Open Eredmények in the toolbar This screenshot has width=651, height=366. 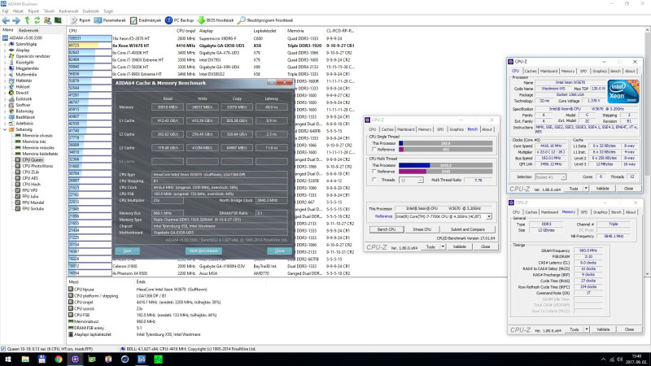(x=146, y=20)
